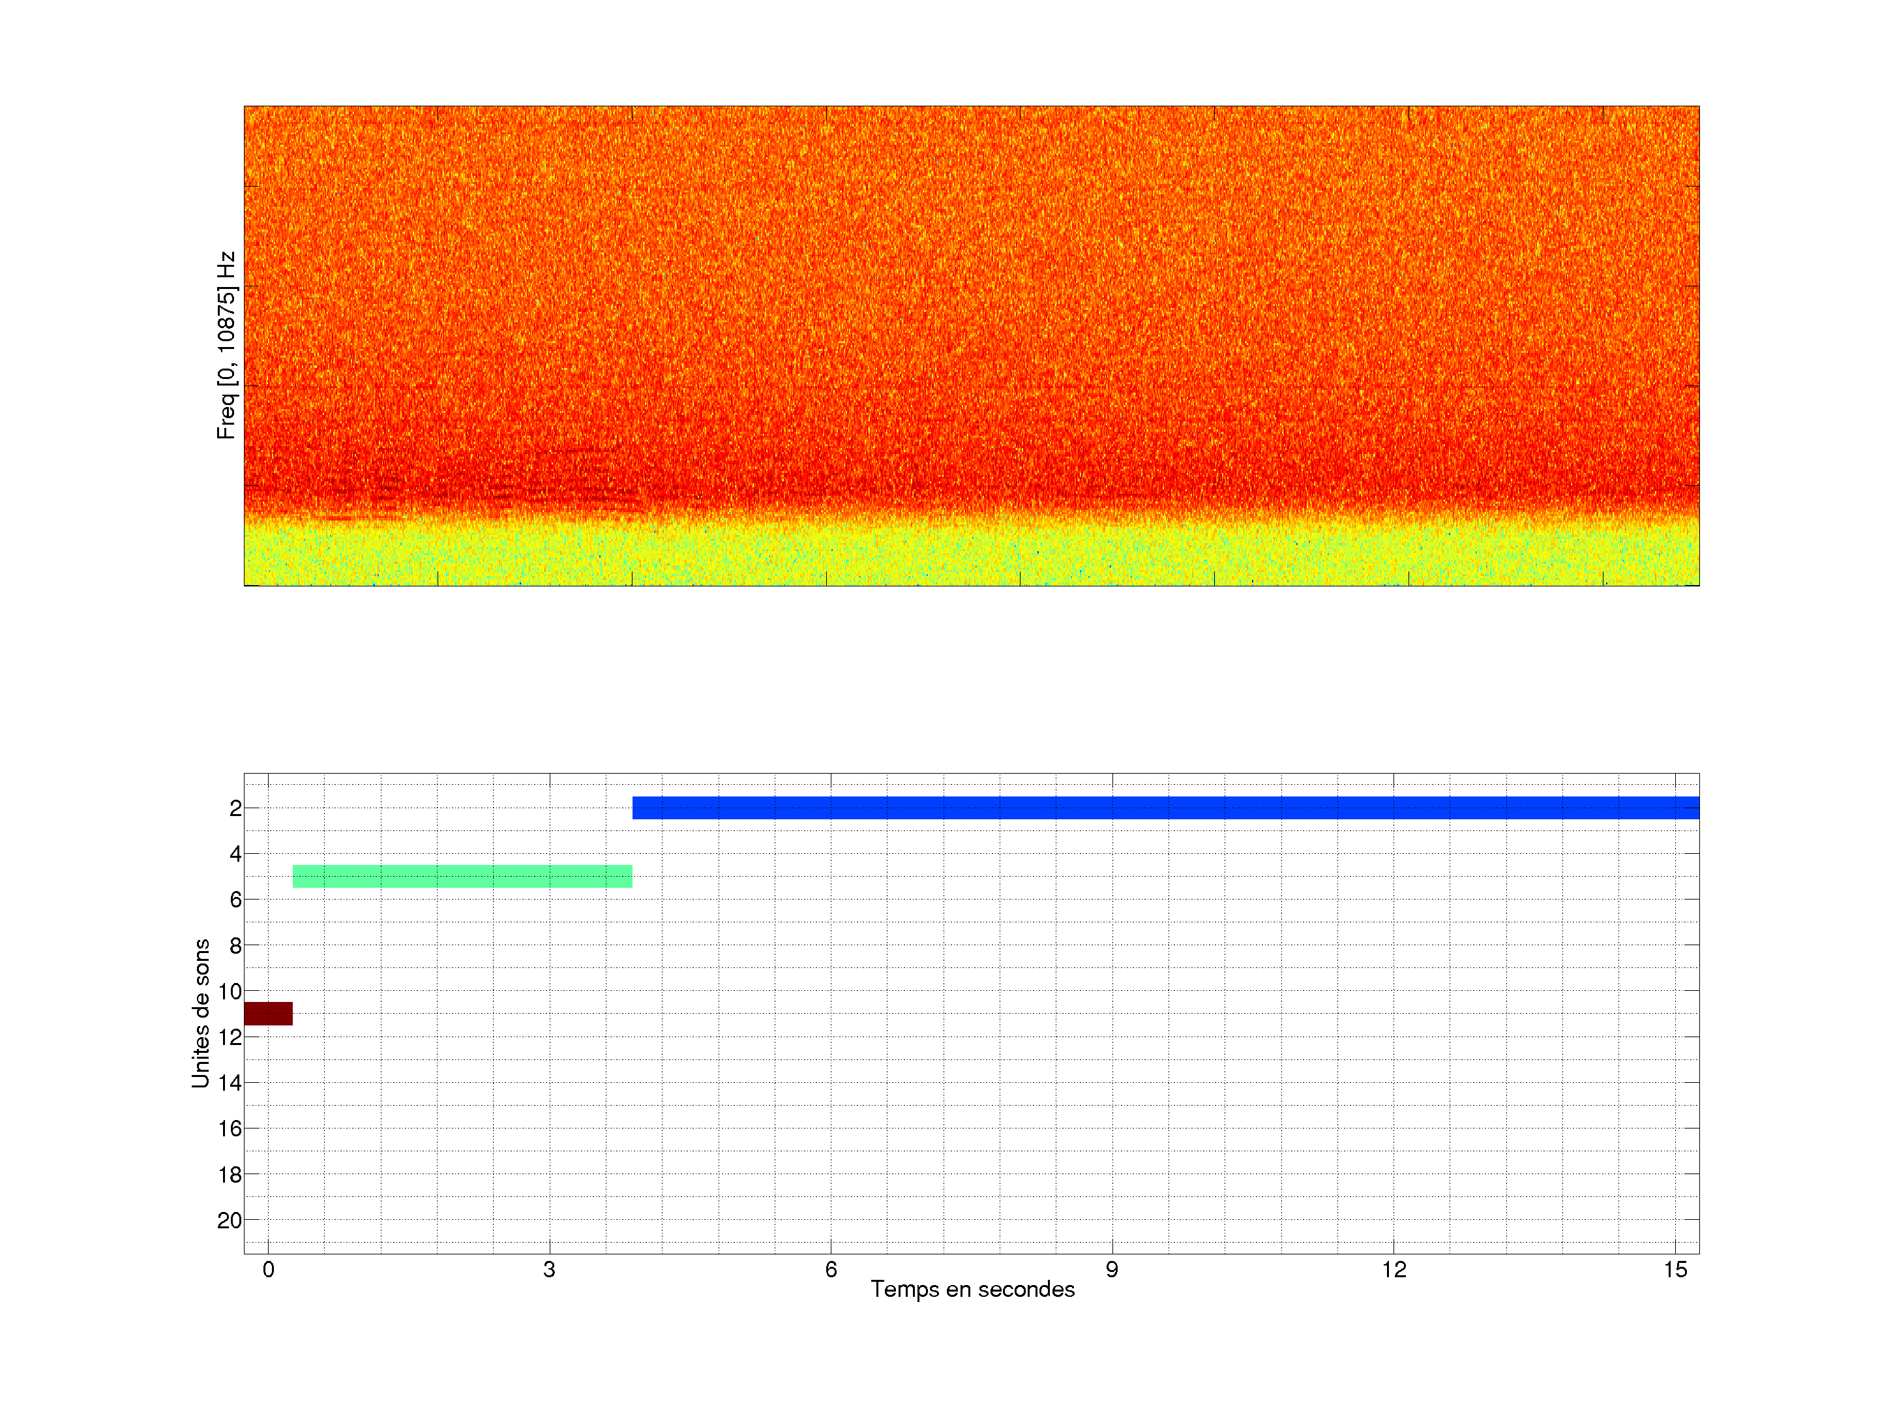Click the 'Temps en secondes' axis label
This screenshot has height=1409, width=1878.
972,1289
